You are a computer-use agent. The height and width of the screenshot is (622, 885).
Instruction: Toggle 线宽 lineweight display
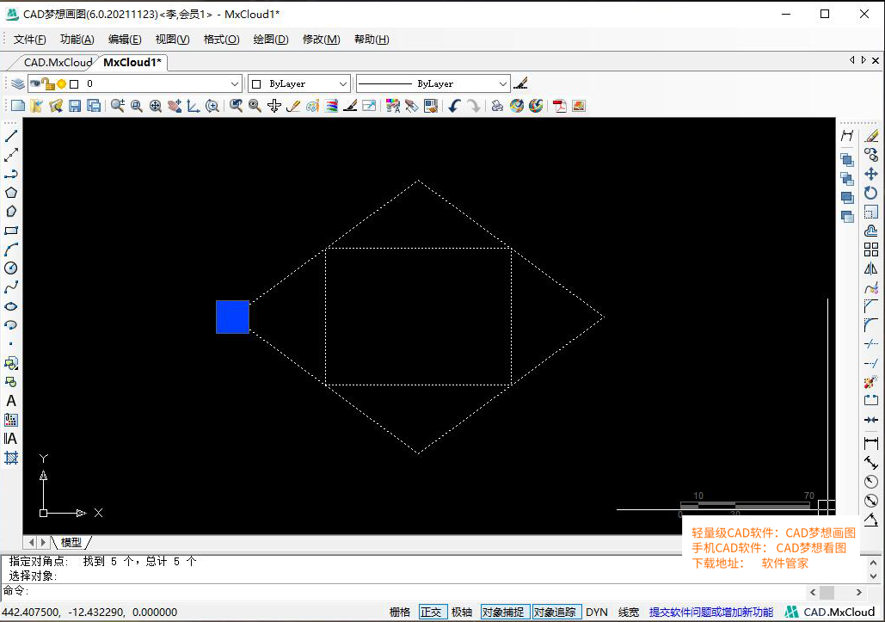(627, 612)
